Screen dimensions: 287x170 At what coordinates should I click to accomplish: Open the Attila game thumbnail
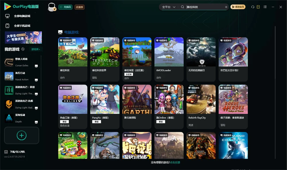pos(169,146)
